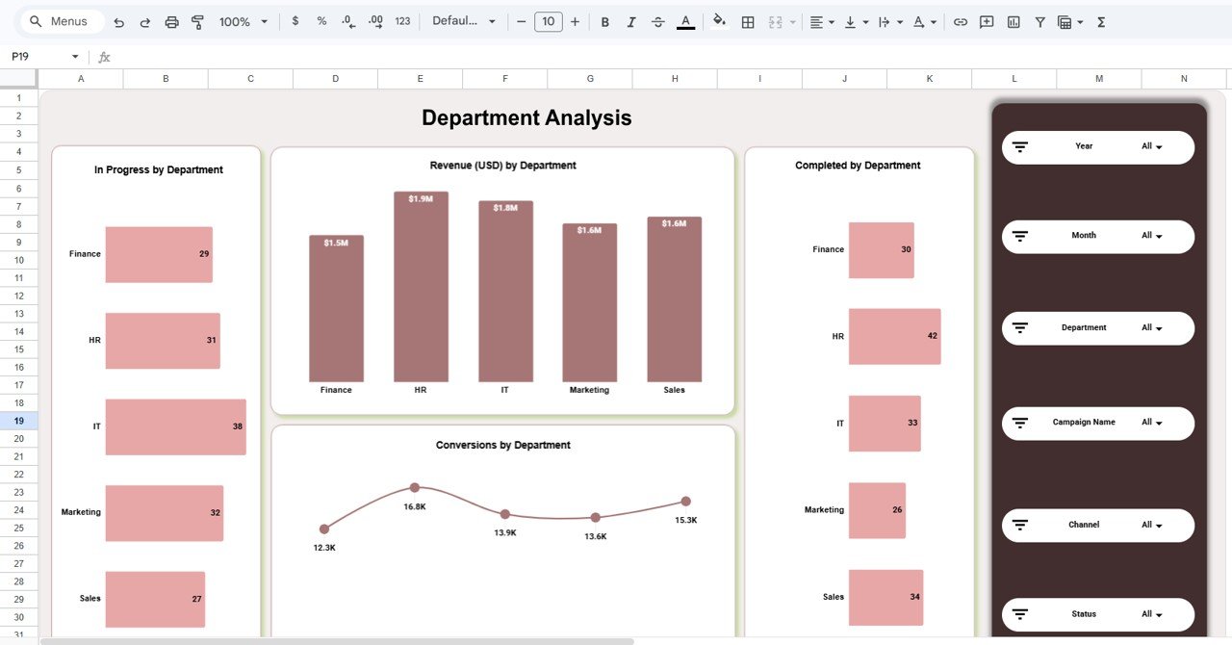Toggle bold formatting
1232x645 pixels.
[604, 20]
